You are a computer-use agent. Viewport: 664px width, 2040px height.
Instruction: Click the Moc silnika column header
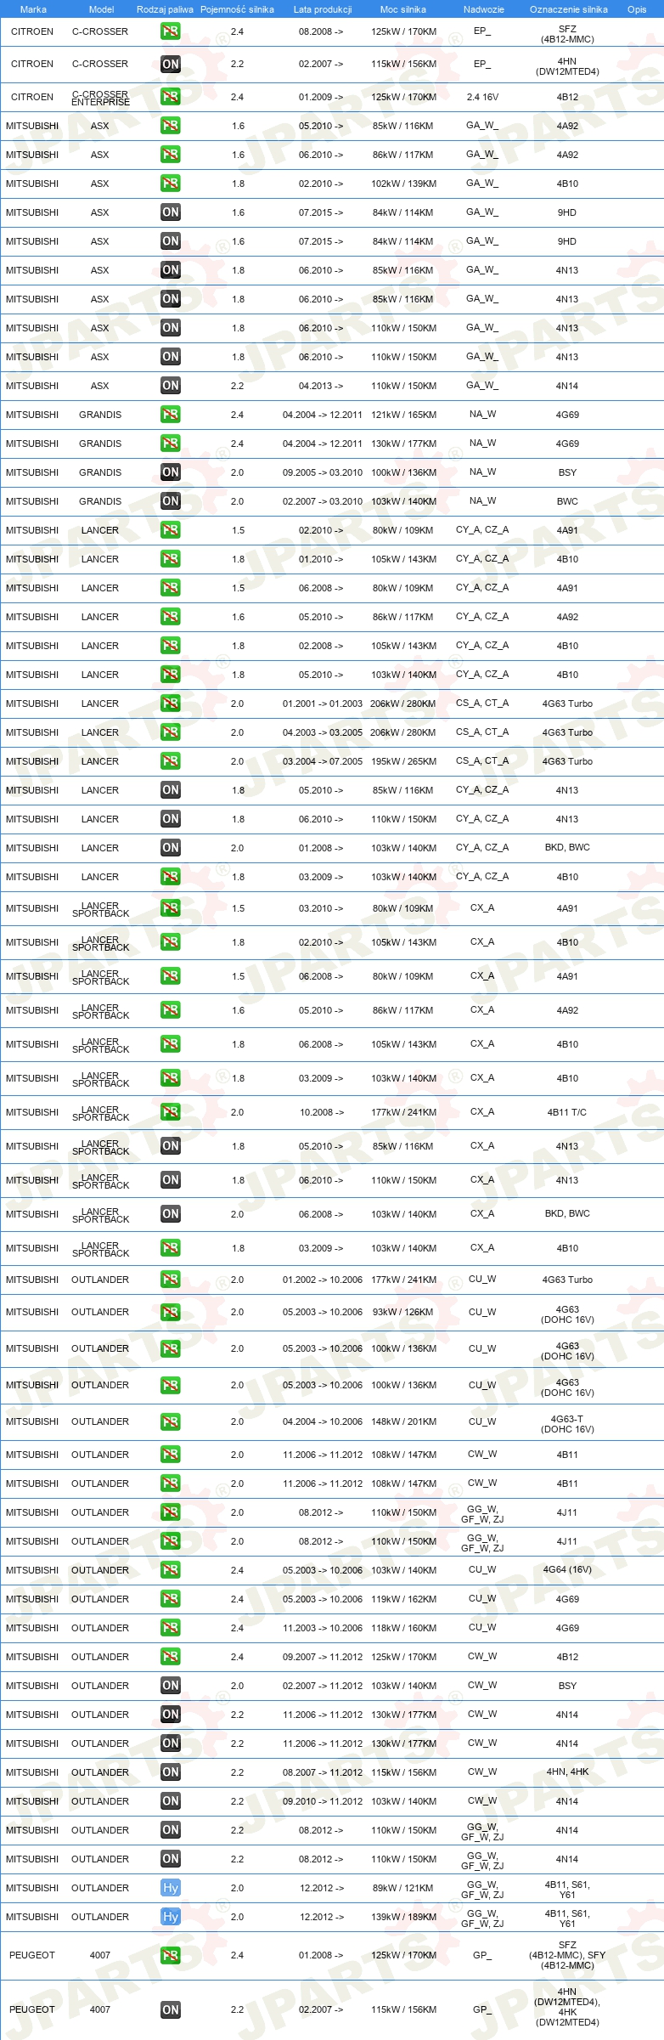point(403,9)
